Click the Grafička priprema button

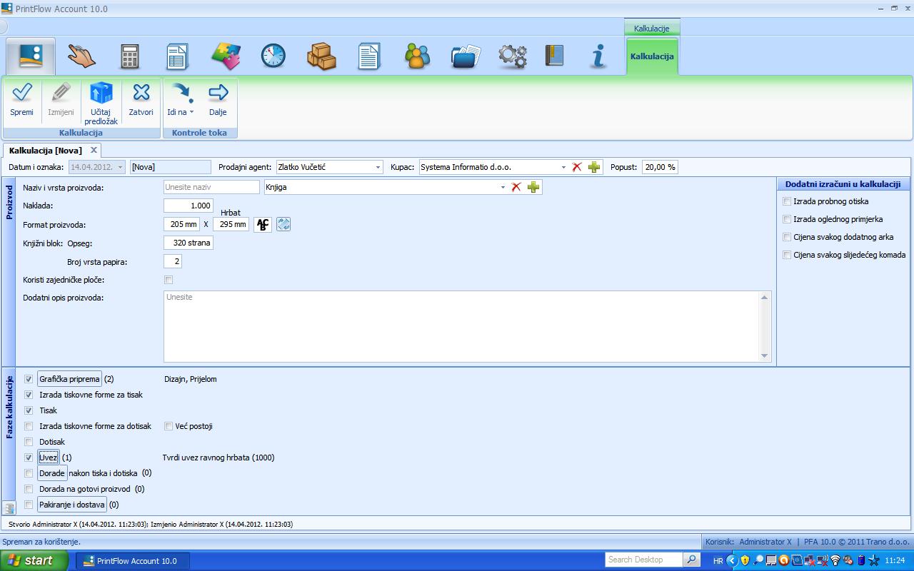(69, 379)
